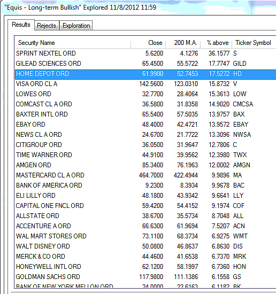Select the BAXTER INTL ORD row
The height and width of the screenshot is (294, 276).
tap(145, 114)
